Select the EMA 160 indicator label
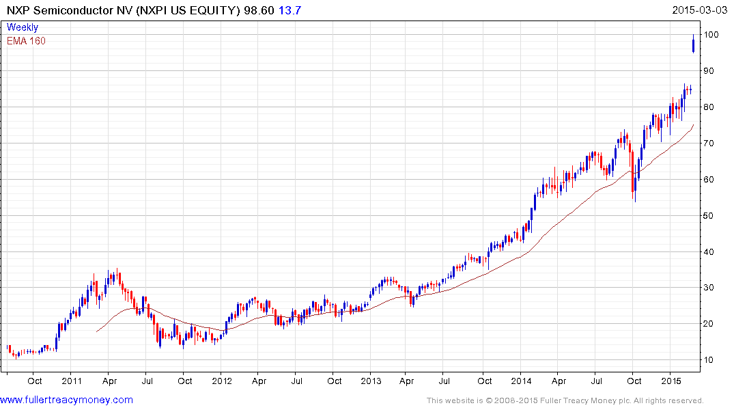The image size is (734, 410). (x=26, y=41)
